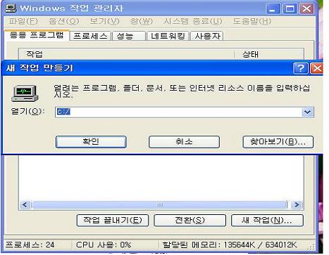This screenshot has width=329, height=255.
Task: Click the 할당된 메모리 status text
Action: coord(230,244)
